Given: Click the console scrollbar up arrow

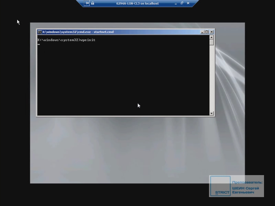Looking at the screenshot, I should [211, 37].
